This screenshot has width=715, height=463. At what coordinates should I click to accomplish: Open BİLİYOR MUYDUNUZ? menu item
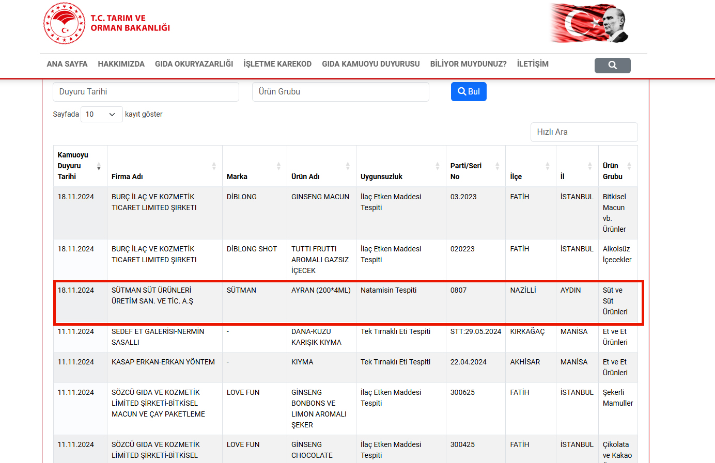469,64
